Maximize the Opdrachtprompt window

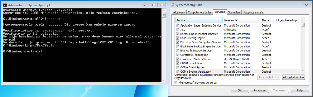pos(154,5)
